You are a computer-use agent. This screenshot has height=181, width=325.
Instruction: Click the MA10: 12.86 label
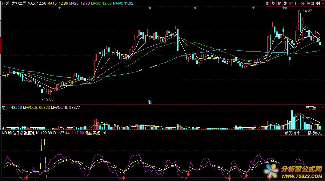pos(58,3)
